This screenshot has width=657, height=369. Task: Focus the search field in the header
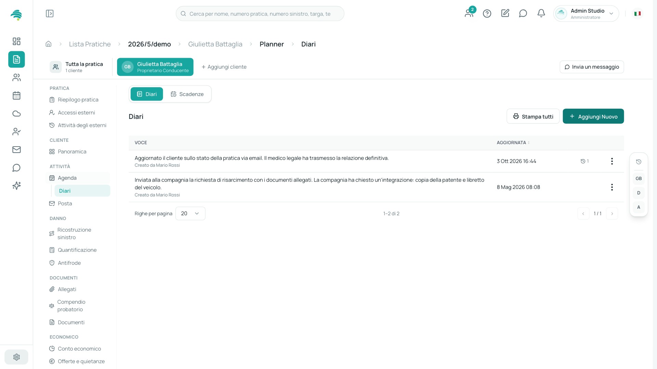coord(260,14)
